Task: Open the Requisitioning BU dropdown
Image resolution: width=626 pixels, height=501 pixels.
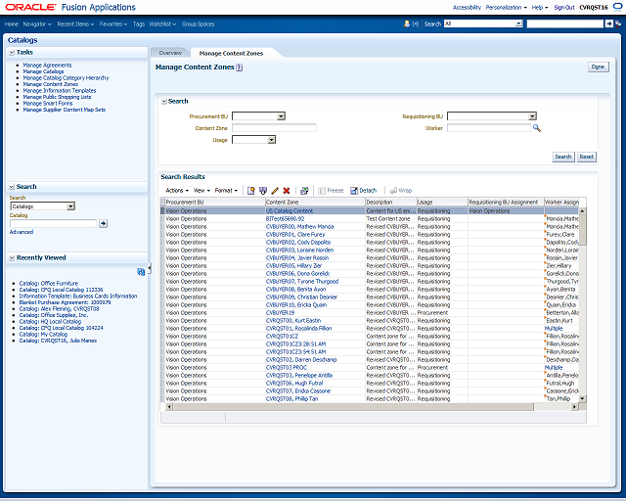Action: (532, 116)
